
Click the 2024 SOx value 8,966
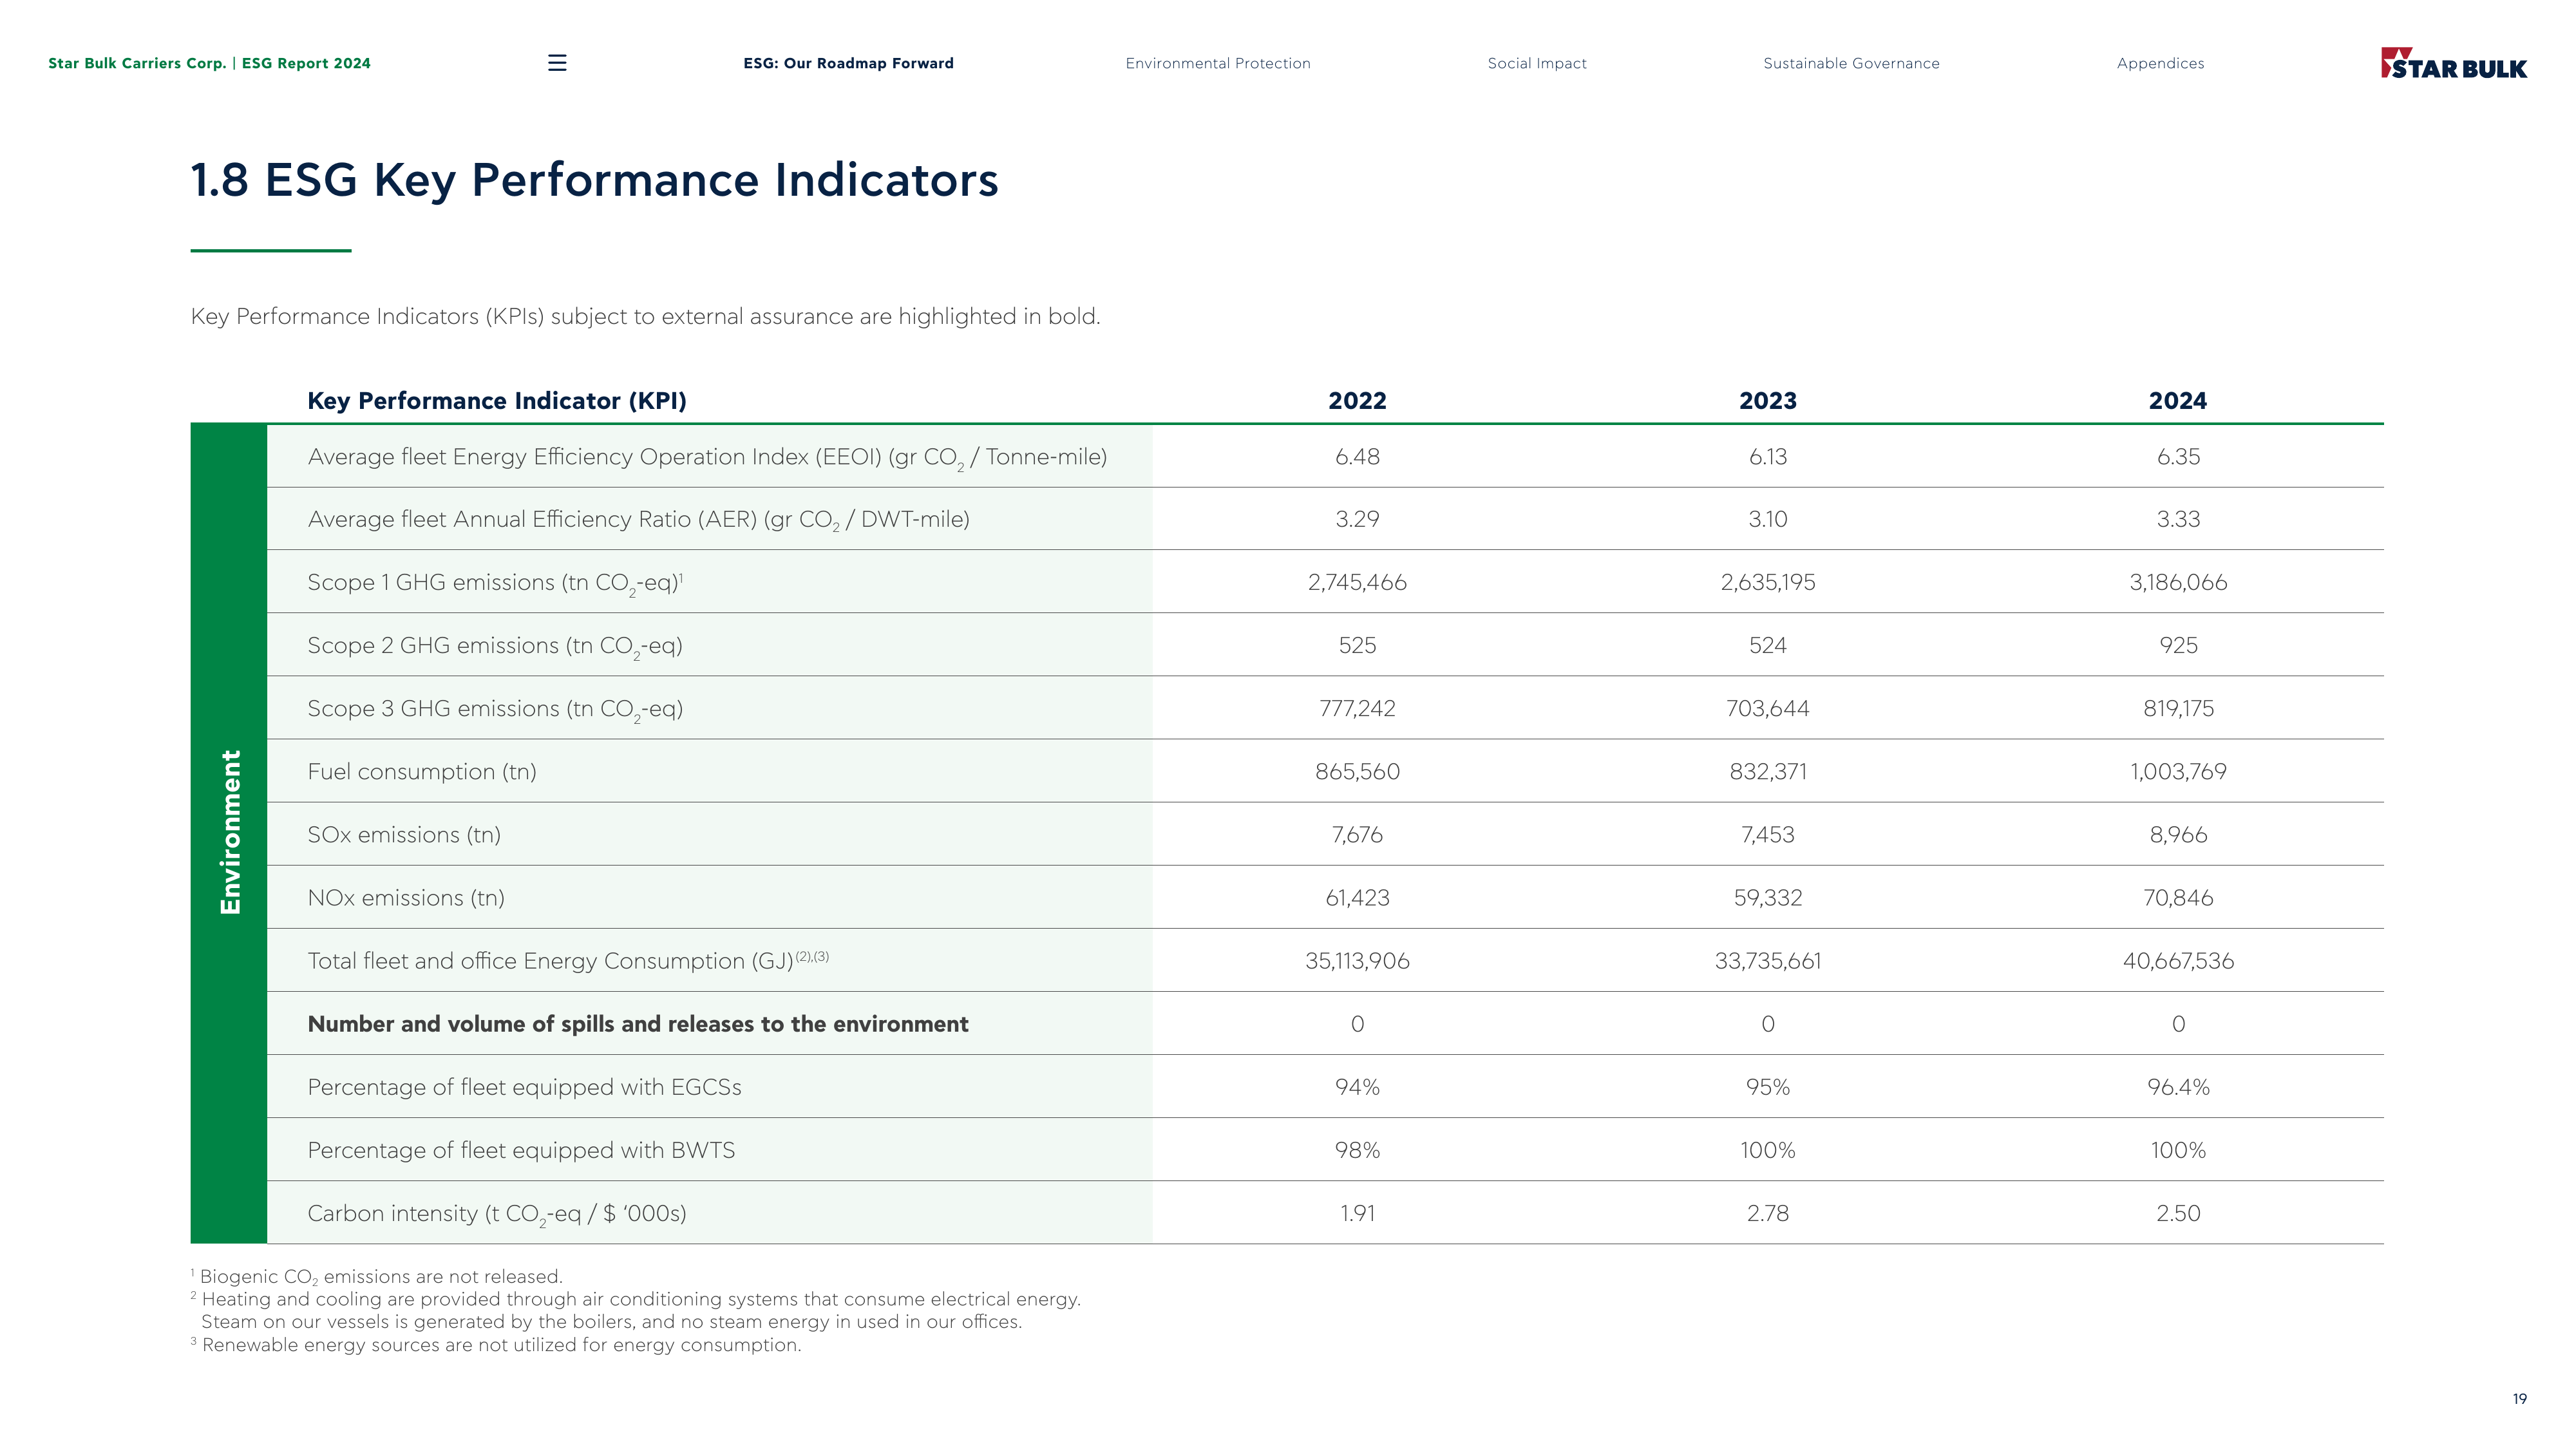2178,835
